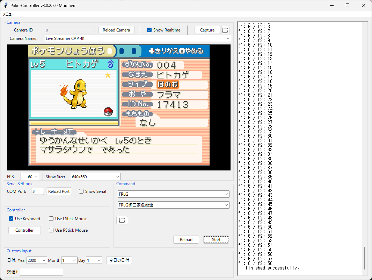Viewport: 372px width, 280px height.
Task: Click the log output scrollbar thumb
Action: (x=365, y=258)
